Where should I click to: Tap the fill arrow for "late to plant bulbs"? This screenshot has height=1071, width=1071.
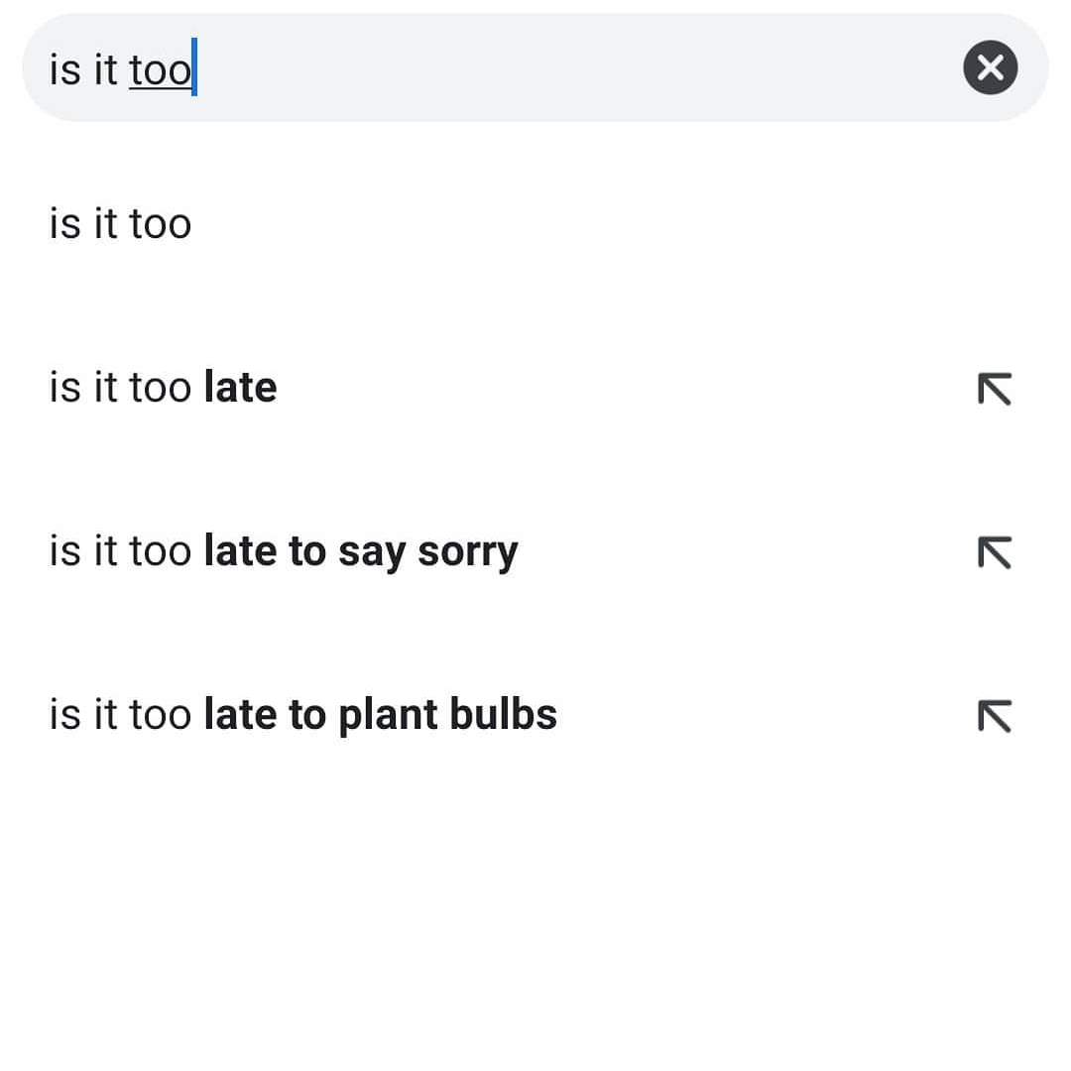pyautogui.click(x=994, y=715)
